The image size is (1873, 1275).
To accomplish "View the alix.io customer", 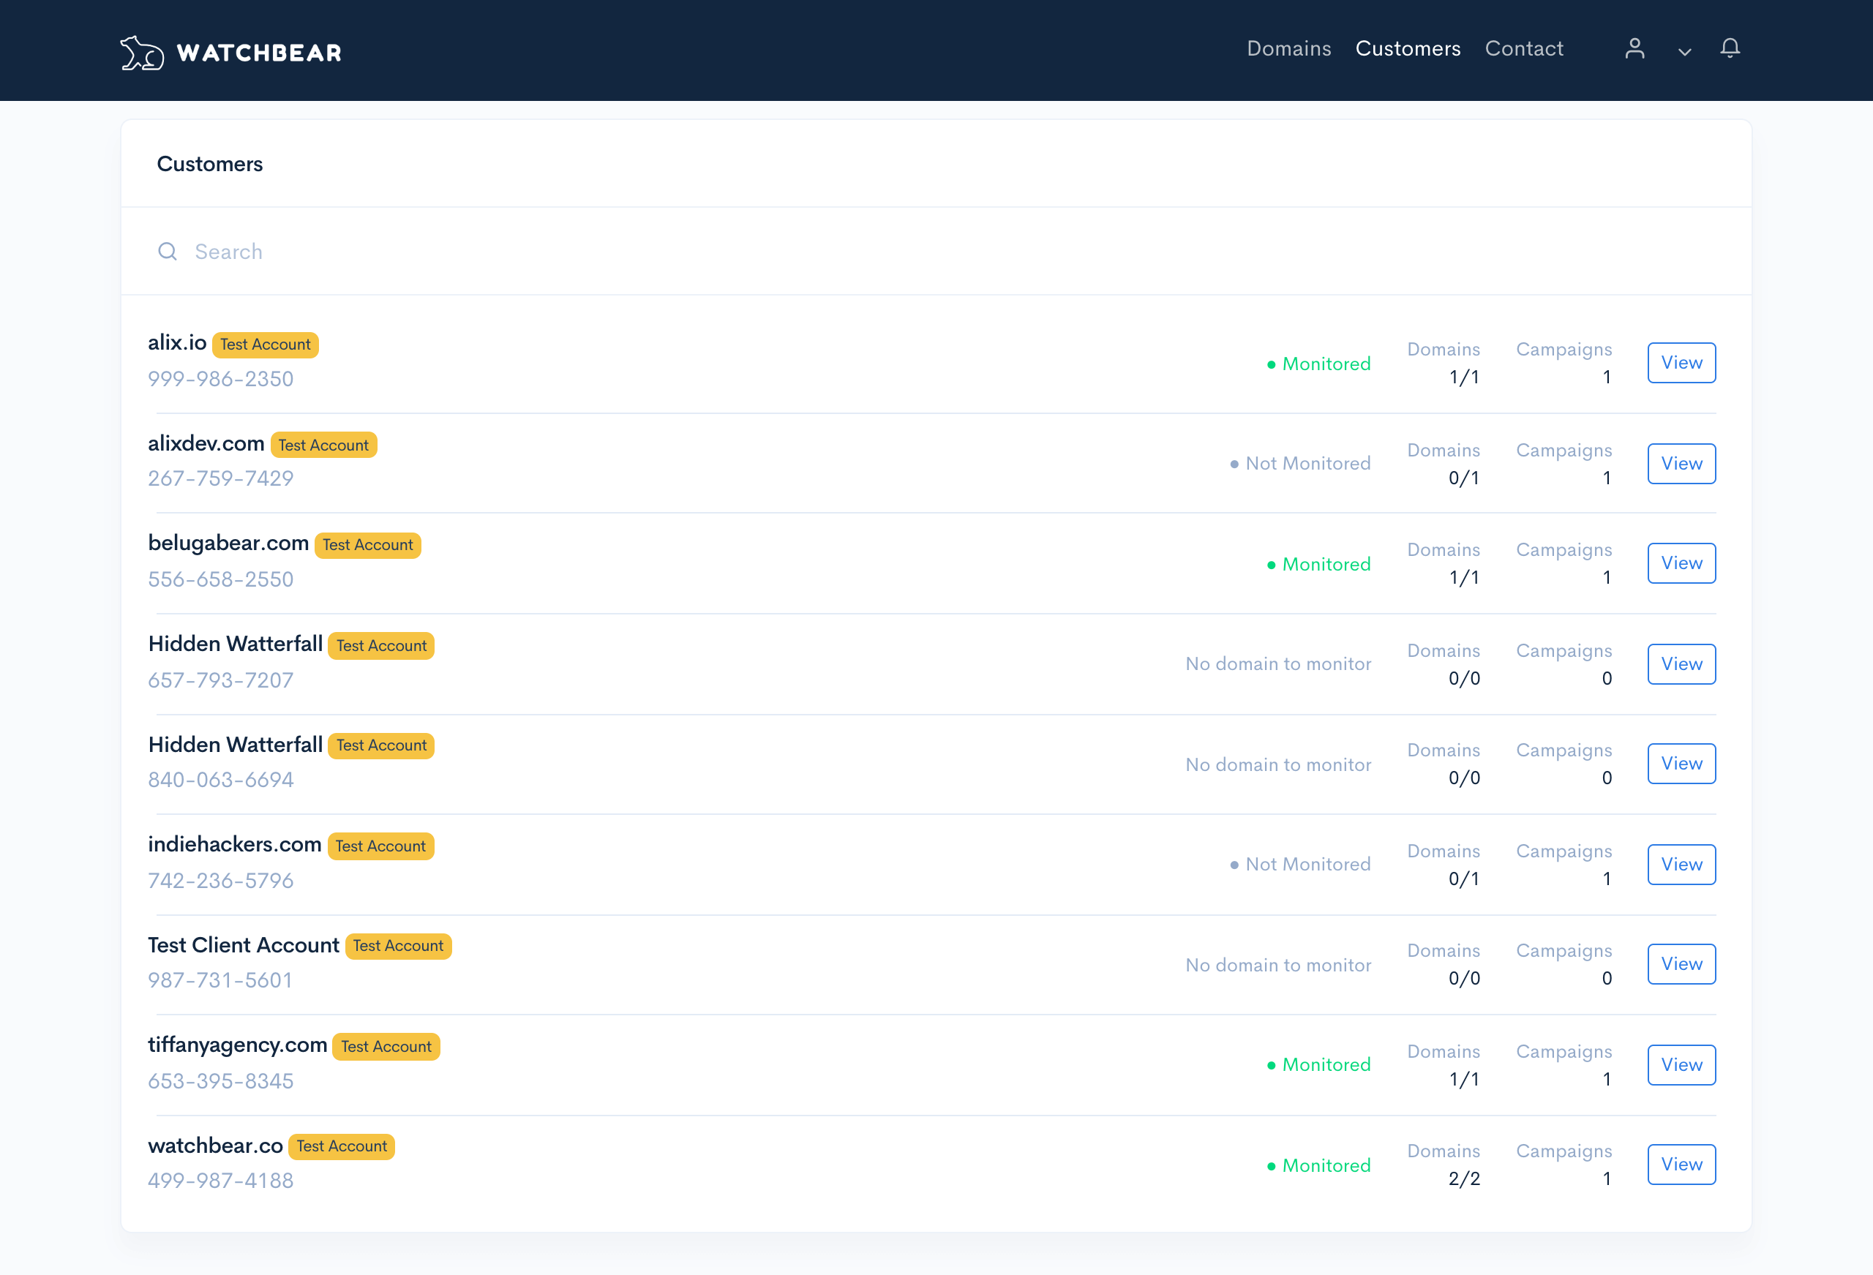I will (1681, 363).
